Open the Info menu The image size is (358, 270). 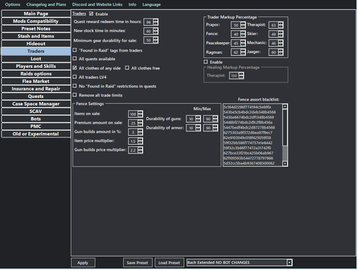click(x=132, y=4)
